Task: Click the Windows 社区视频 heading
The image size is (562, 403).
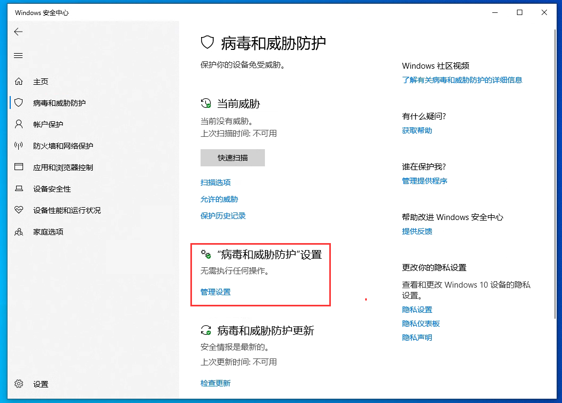Action: click(x=435, y=65)
